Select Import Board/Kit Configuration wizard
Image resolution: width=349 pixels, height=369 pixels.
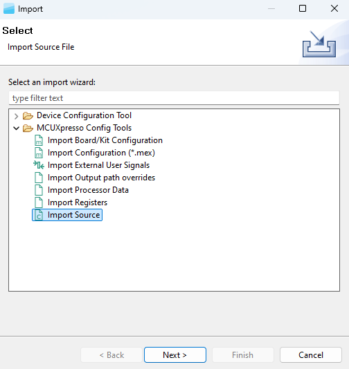coord(105,140)
